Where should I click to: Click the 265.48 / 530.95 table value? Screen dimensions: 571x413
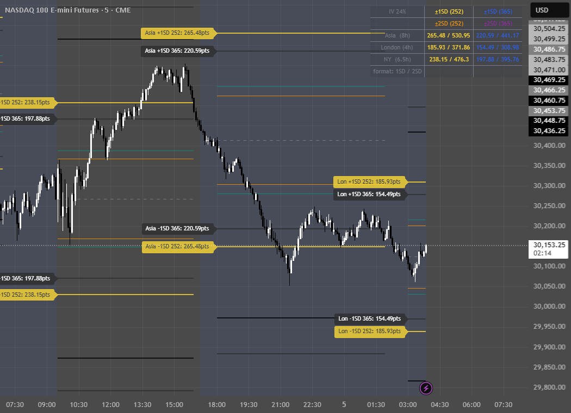pyautogui.click(x=449, y=35)
